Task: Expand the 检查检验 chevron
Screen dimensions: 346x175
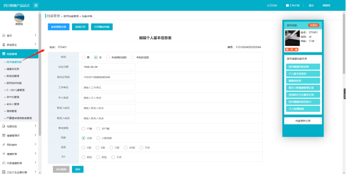Action: click(x=36, y=126)
